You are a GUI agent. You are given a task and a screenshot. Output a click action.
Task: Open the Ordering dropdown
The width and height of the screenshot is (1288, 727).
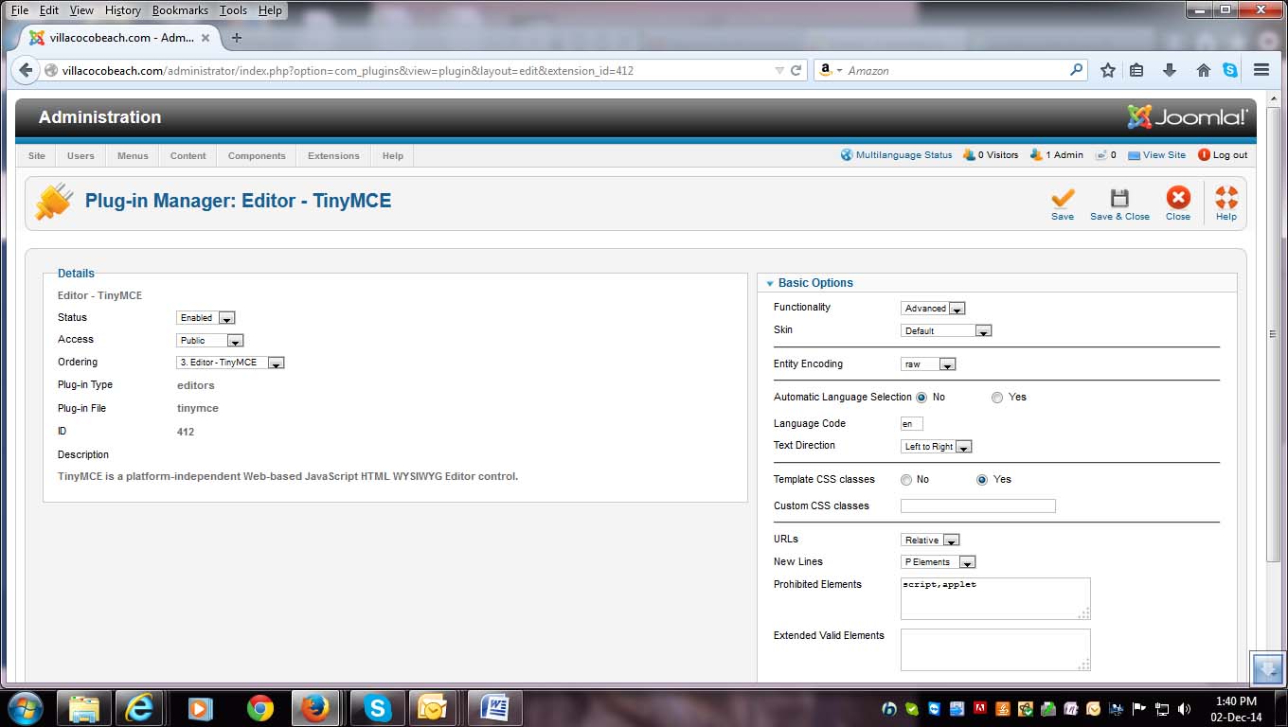tap(231, 363)
